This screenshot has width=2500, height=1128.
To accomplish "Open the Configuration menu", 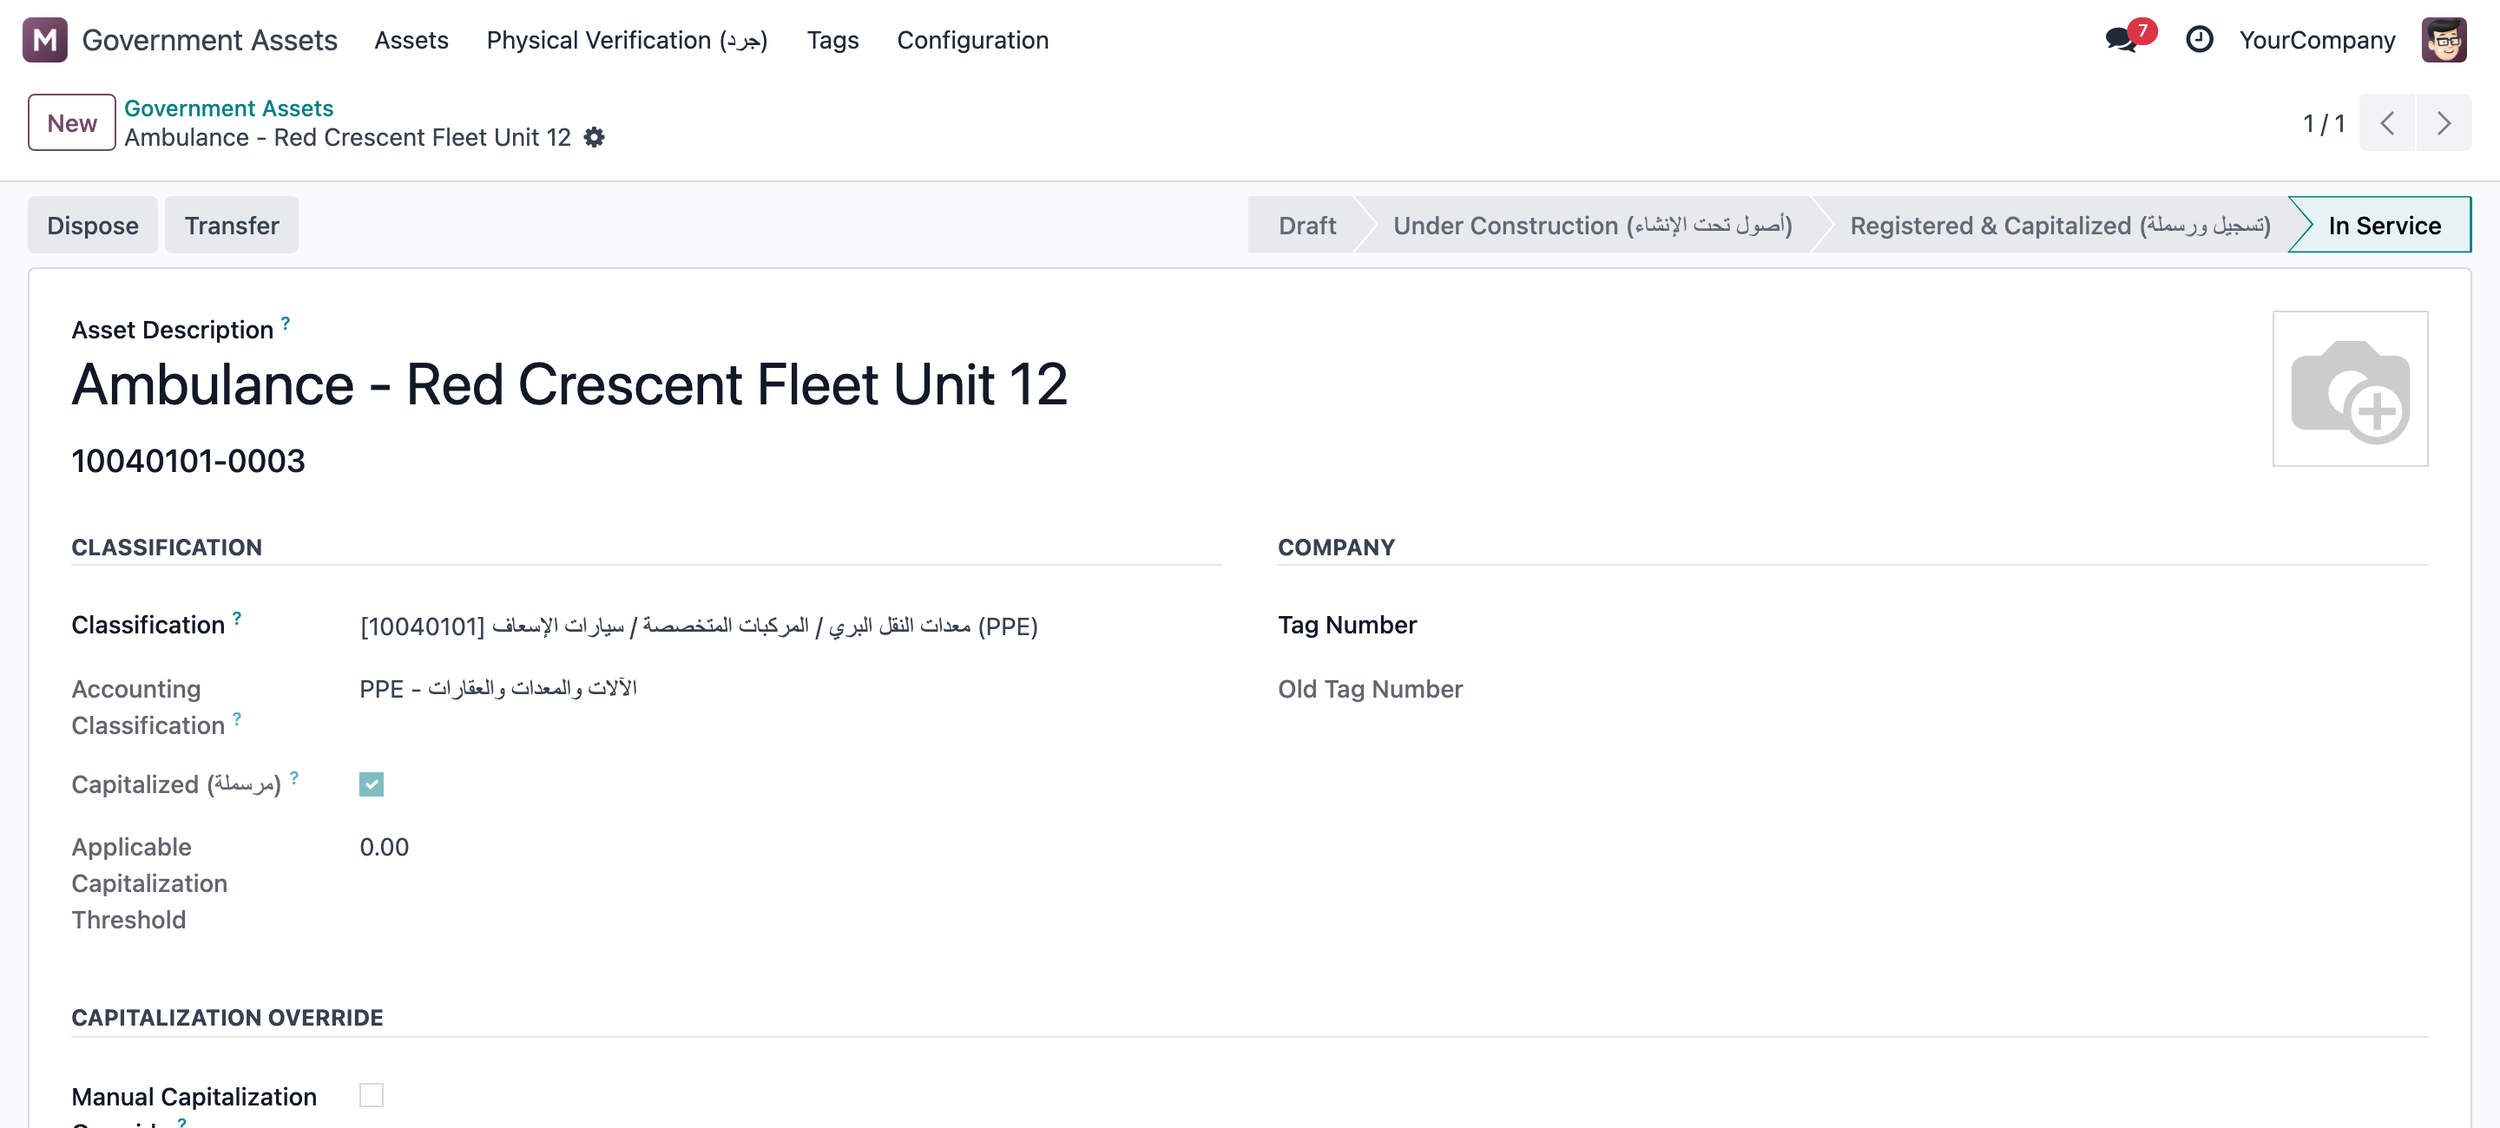I will pos(972,40).
